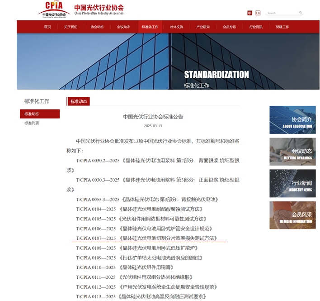Image resolution: width=320 pixels, height=301 pixels.
Task: Open the 协会简介 About Association thumbnail
Action: coord(292,120)
